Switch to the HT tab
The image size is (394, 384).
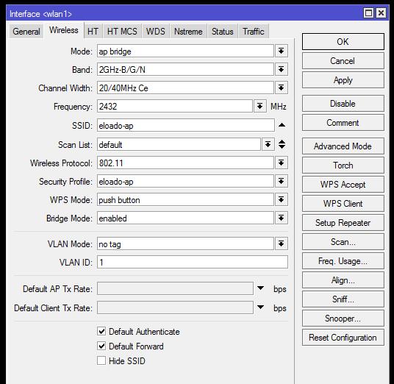pyautogui.click(x=93, y=32)
